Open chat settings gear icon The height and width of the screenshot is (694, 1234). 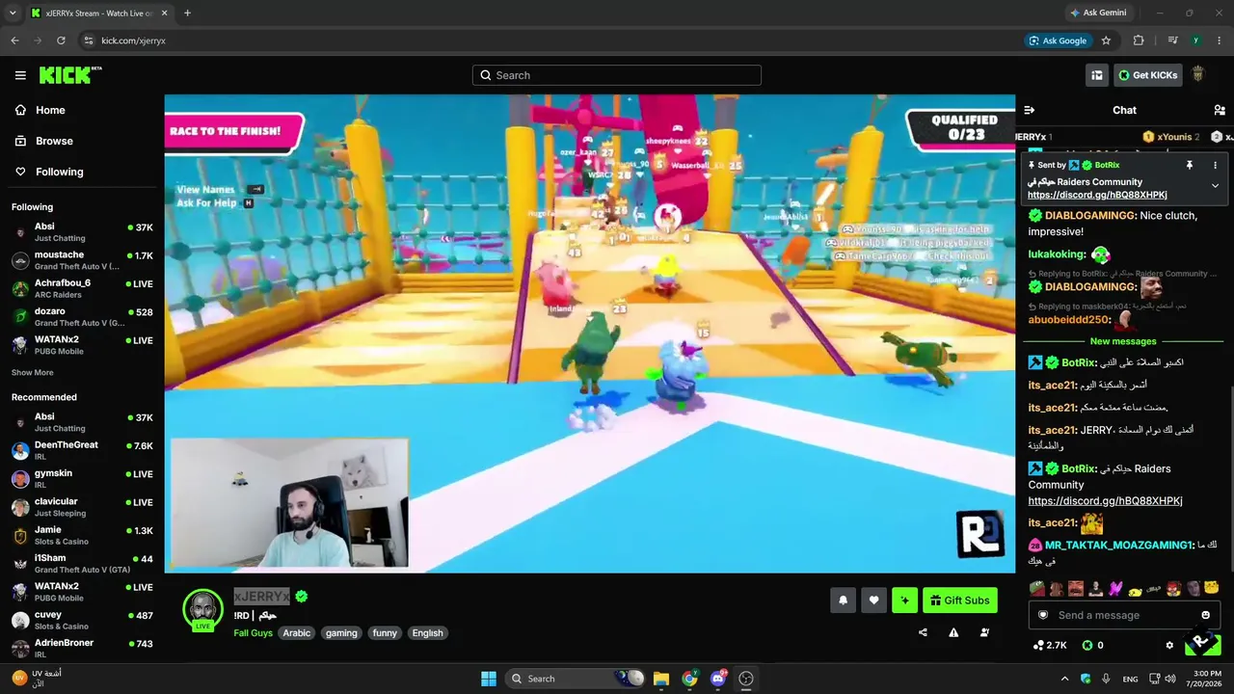point(1169,645)
